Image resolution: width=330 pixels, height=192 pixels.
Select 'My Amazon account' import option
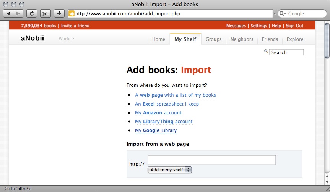[158, 113]
